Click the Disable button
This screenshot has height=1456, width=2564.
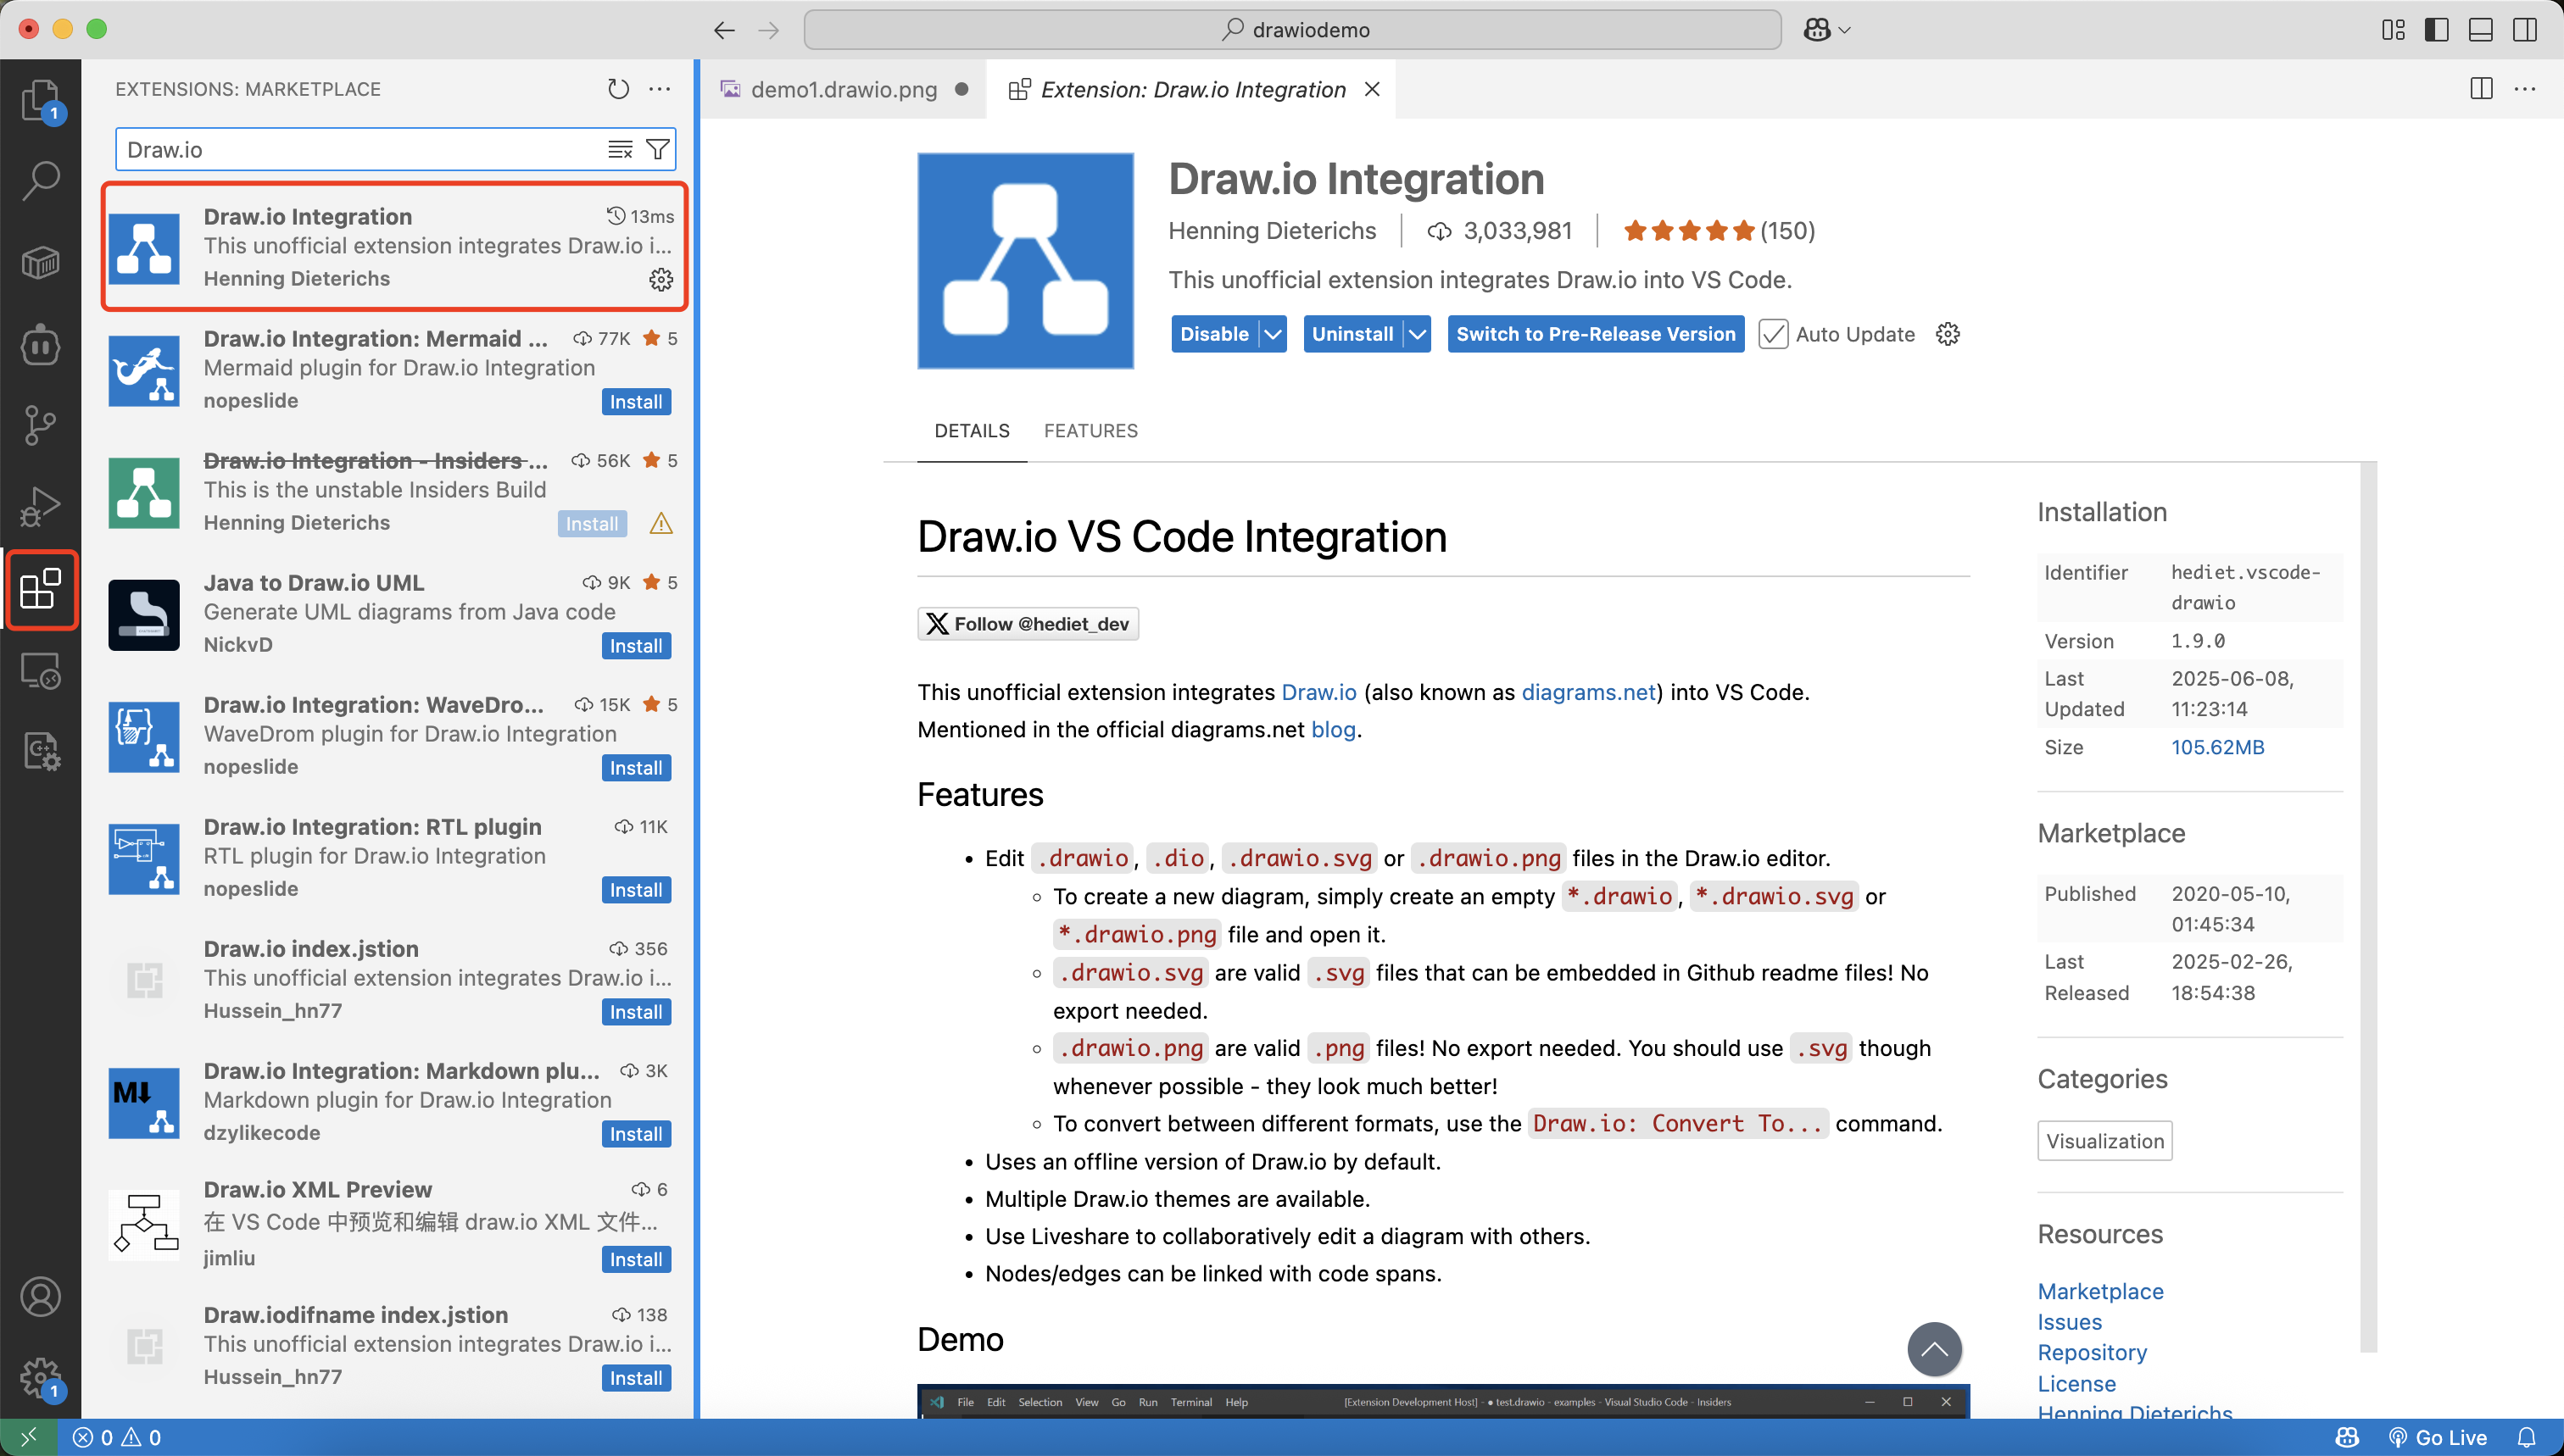tap(1214, 334)
